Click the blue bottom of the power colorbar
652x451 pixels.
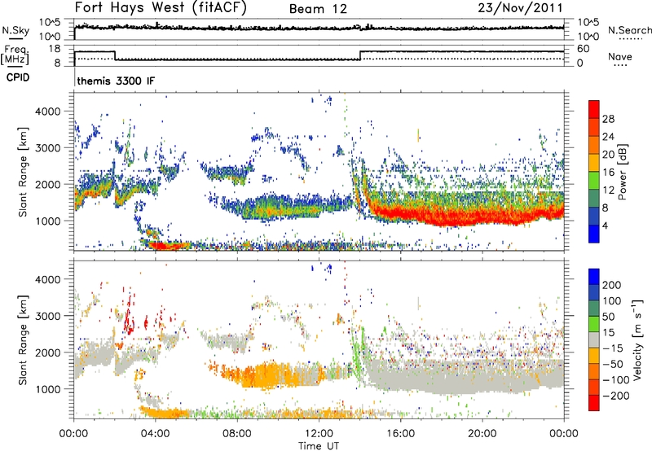pos(594,234)
